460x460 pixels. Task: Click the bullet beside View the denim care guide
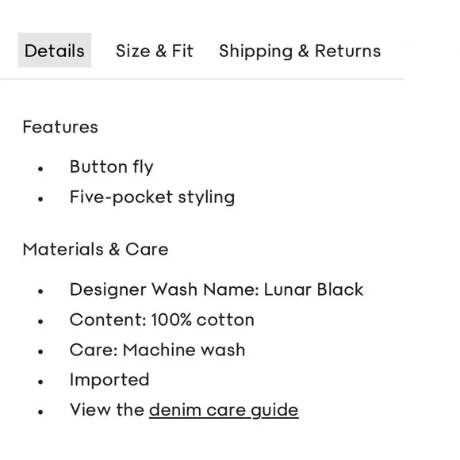click(40, 412)
